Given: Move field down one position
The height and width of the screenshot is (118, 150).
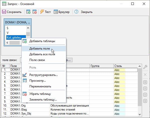Looking at the screenshot, I should (x=146, y=95).
